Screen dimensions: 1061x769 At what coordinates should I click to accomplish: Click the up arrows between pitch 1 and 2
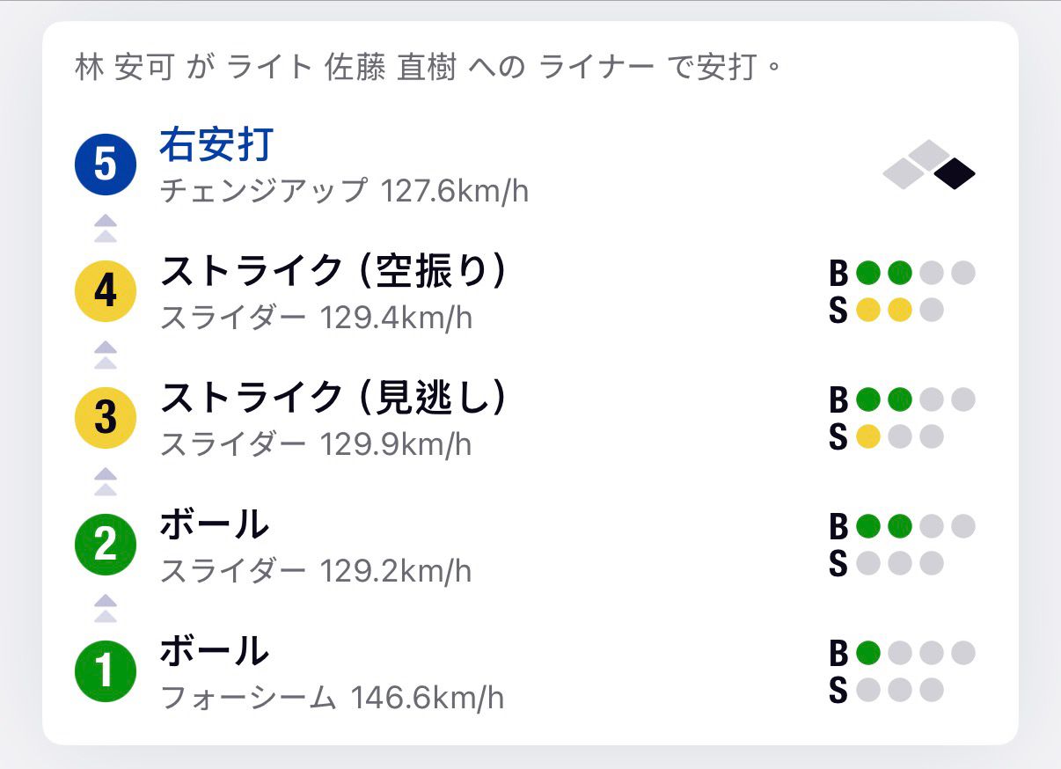pos(106,608)
